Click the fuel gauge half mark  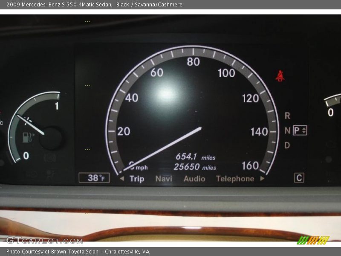coord(27,121)
